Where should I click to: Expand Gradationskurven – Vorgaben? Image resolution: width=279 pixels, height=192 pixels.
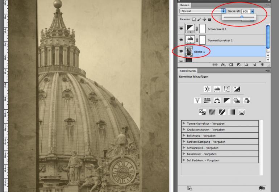184,129
